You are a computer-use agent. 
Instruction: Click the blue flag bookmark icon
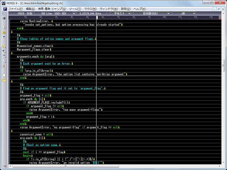point(4,37)
